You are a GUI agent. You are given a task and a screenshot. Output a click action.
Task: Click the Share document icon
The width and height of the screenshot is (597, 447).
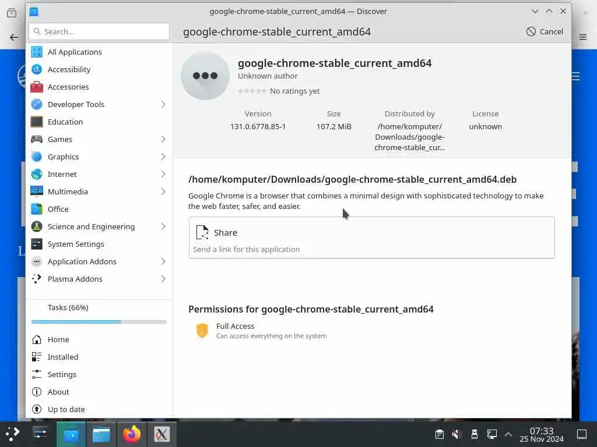202,232
